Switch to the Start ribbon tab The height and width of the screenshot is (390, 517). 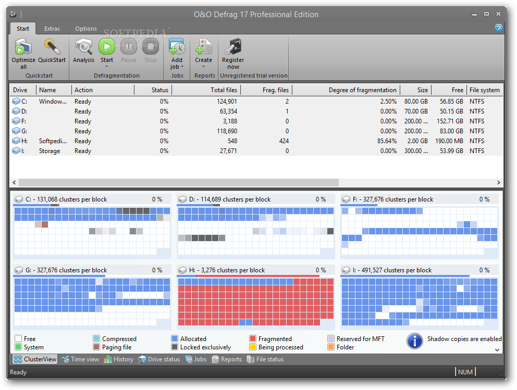click(x=23, y=29)
